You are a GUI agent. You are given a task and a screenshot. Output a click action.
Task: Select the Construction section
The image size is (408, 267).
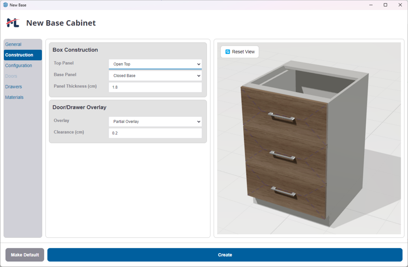[x=23, y=55]
